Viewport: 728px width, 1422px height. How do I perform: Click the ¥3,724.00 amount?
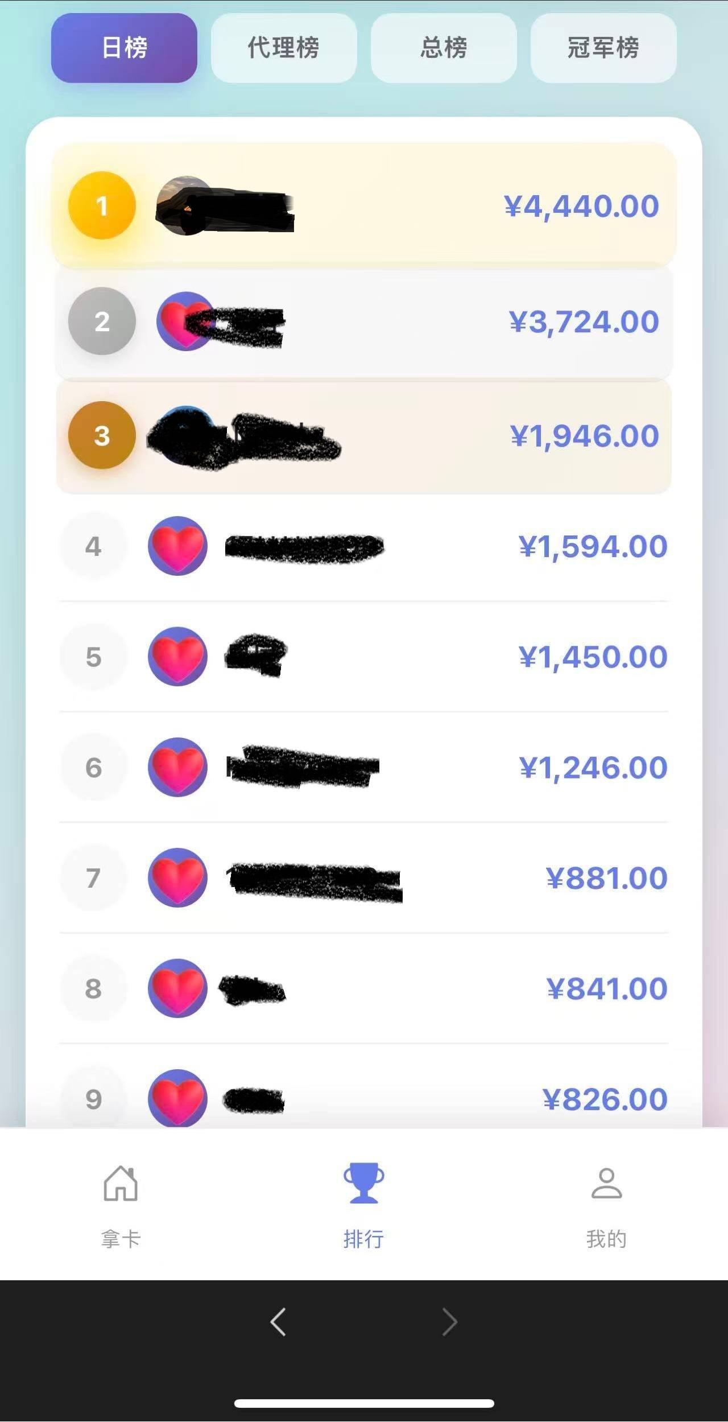(x=584, y=322)
